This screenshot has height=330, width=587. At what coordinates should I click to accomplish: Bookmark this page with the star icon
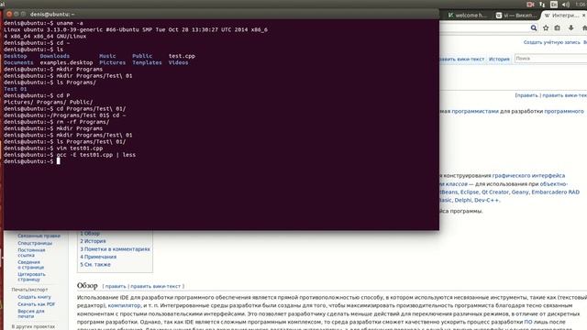coord(546,28)
